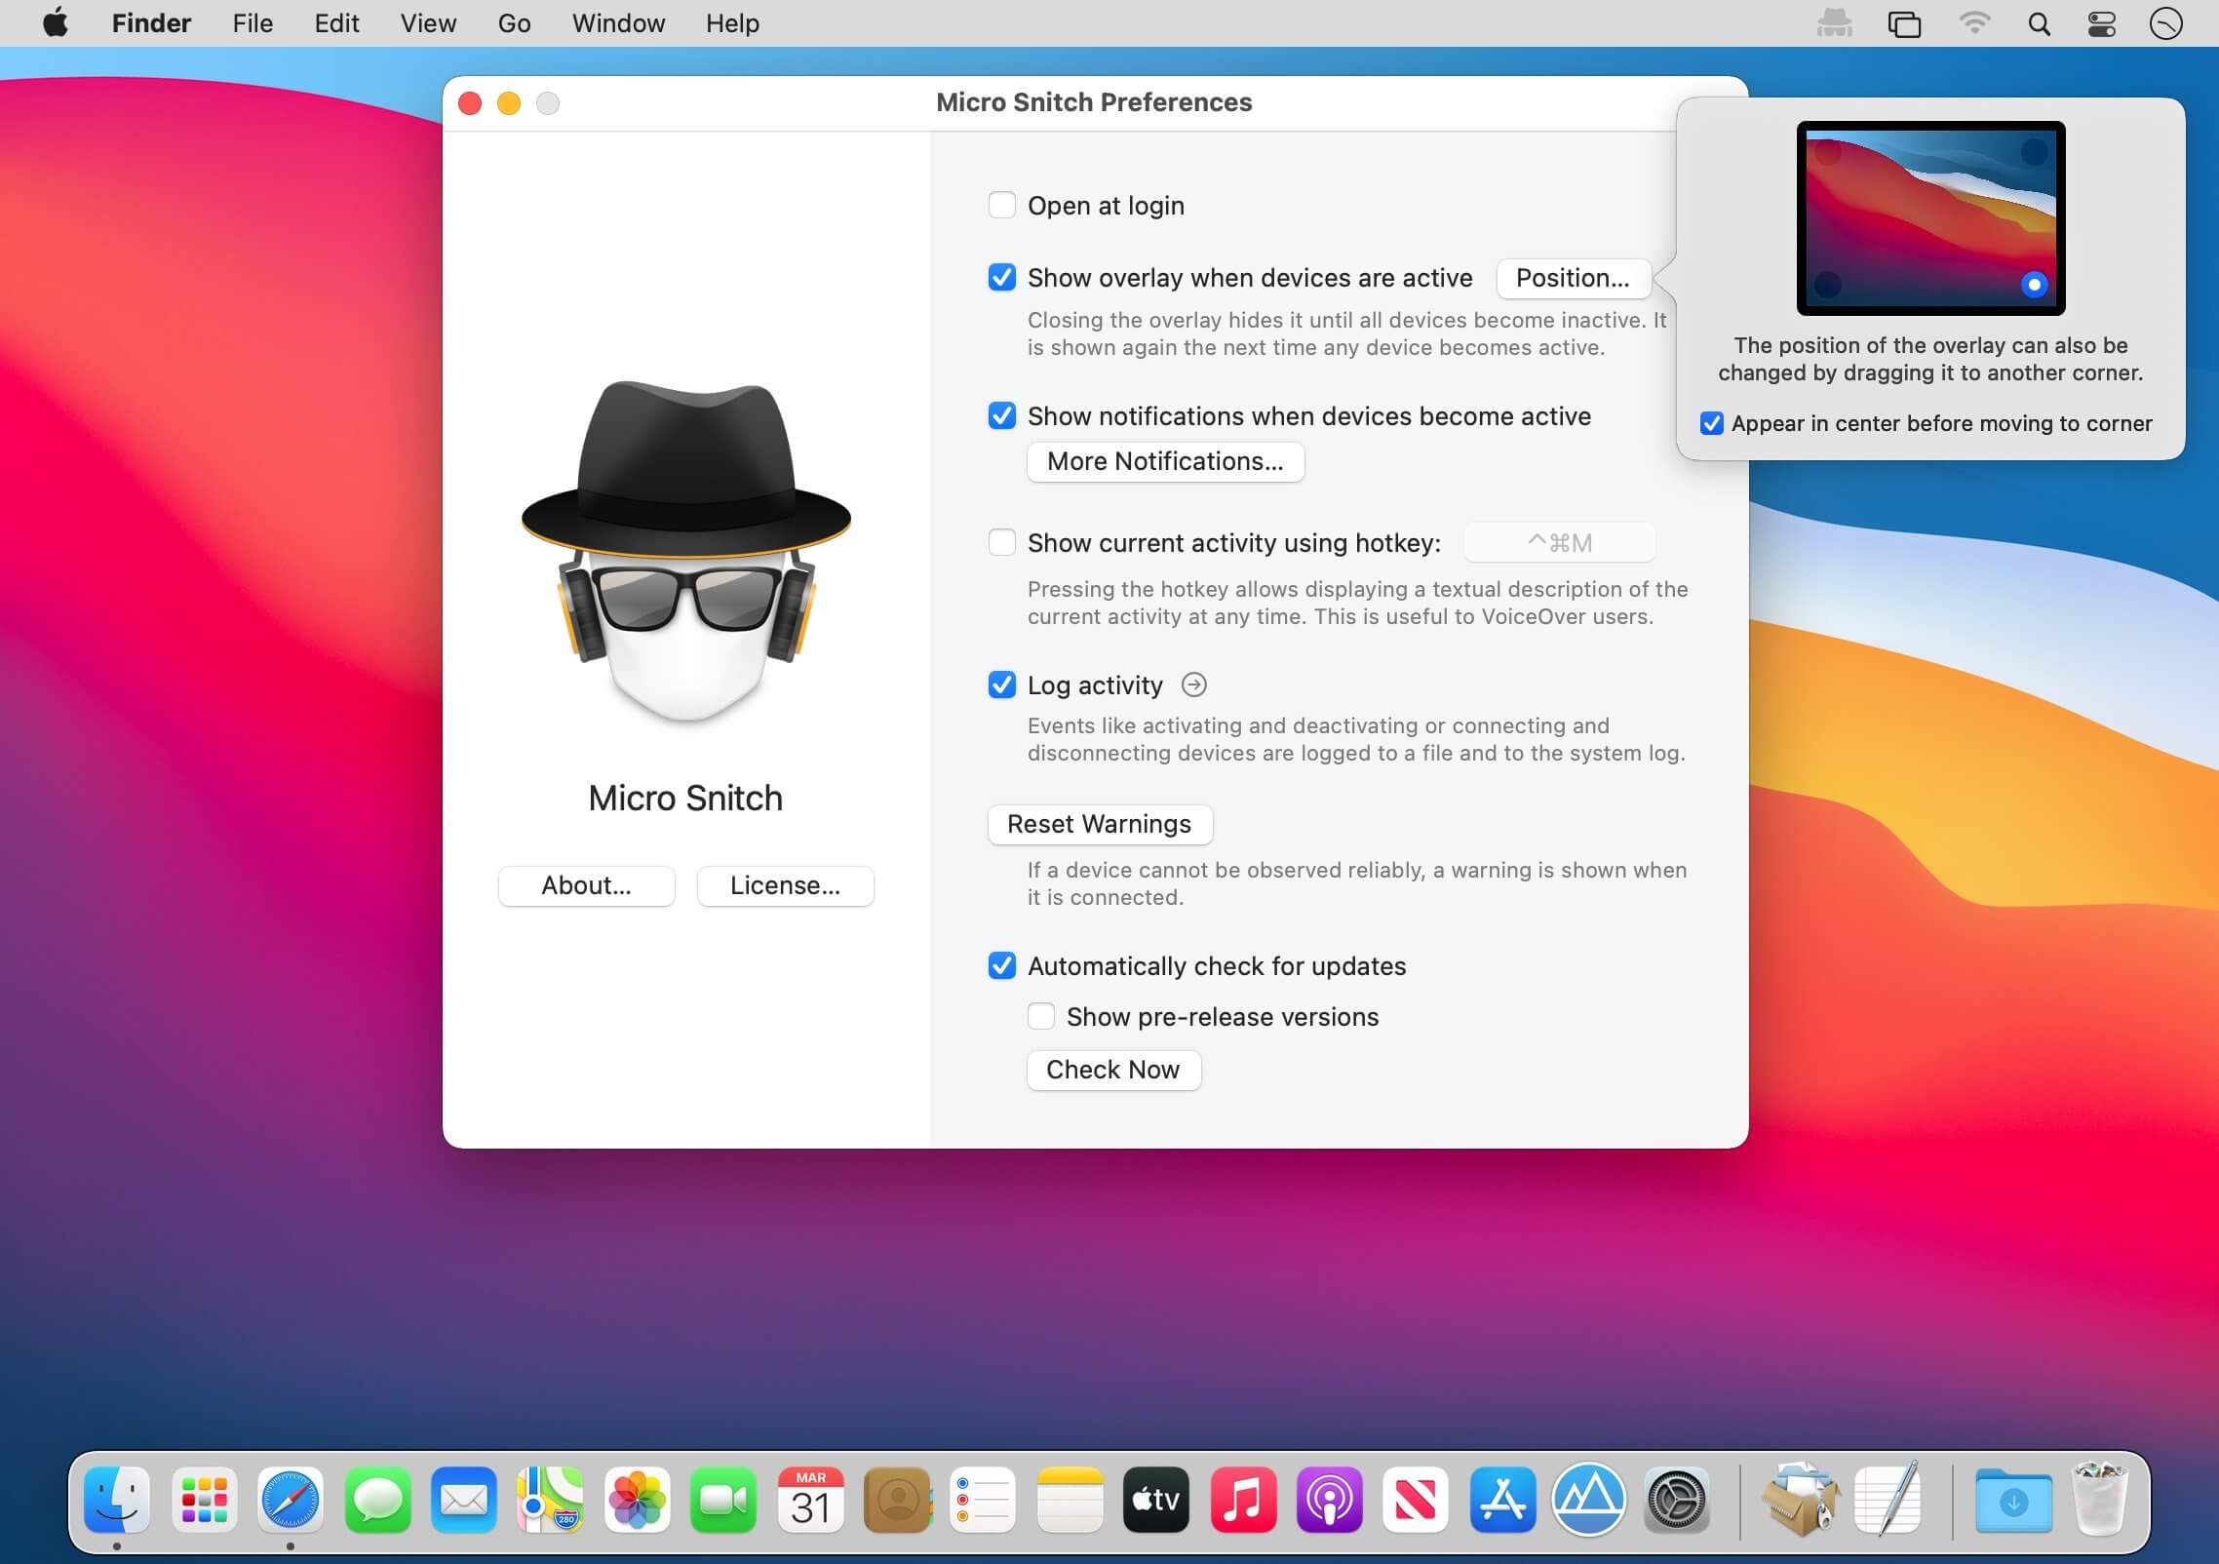Click the Wi-Fi status icon

[1974, 23]
